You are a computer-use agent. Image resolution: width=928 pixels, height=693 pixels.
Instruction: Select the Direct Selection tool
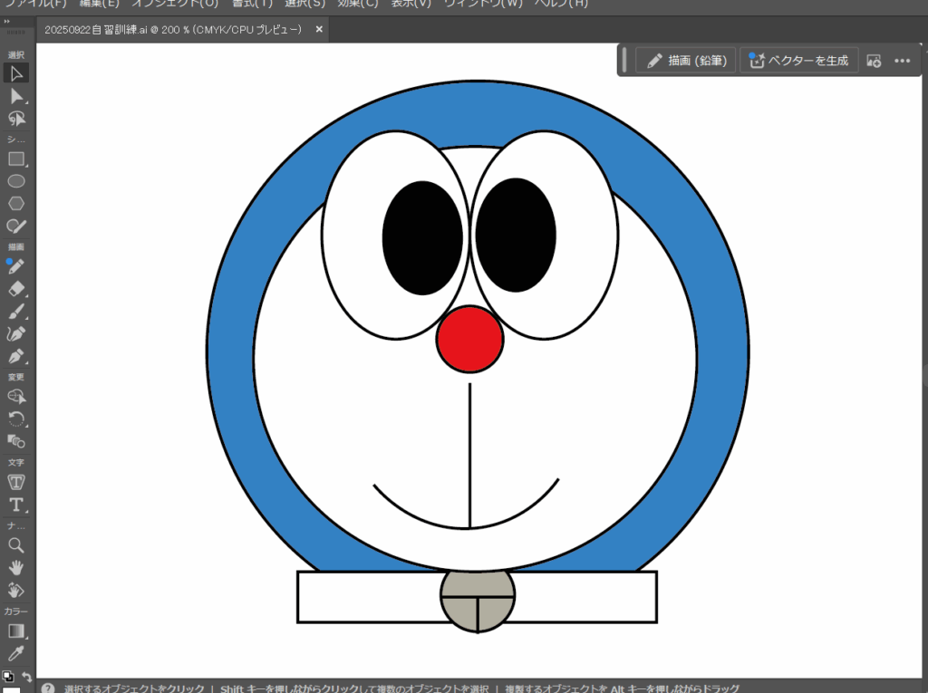(x=16, y=96)
